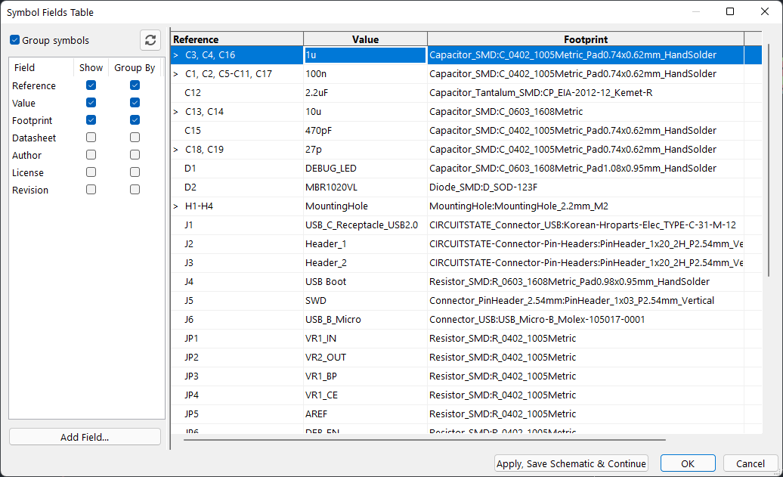
Task: Maximize the Symbol Fields Table window
Action: point(730,11)
